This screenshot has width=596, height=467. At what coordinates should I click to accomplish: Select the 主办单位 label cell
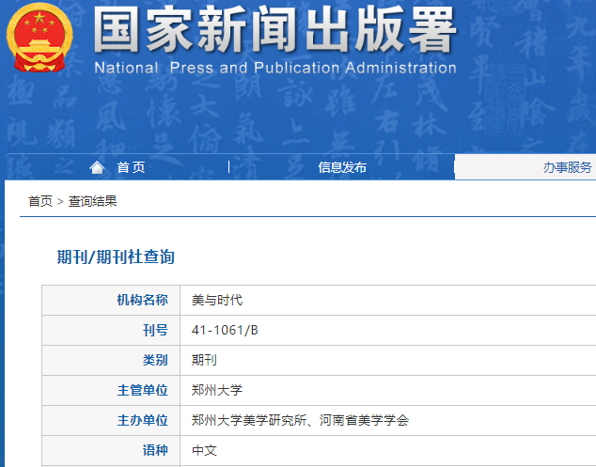tap(111, 420)
